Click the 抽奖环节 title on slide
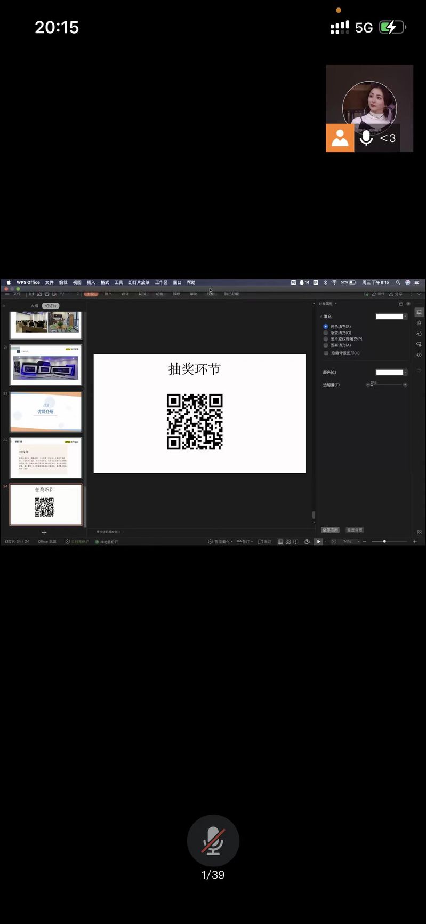The height and width of the screenshot is (924, 426). 194,369
